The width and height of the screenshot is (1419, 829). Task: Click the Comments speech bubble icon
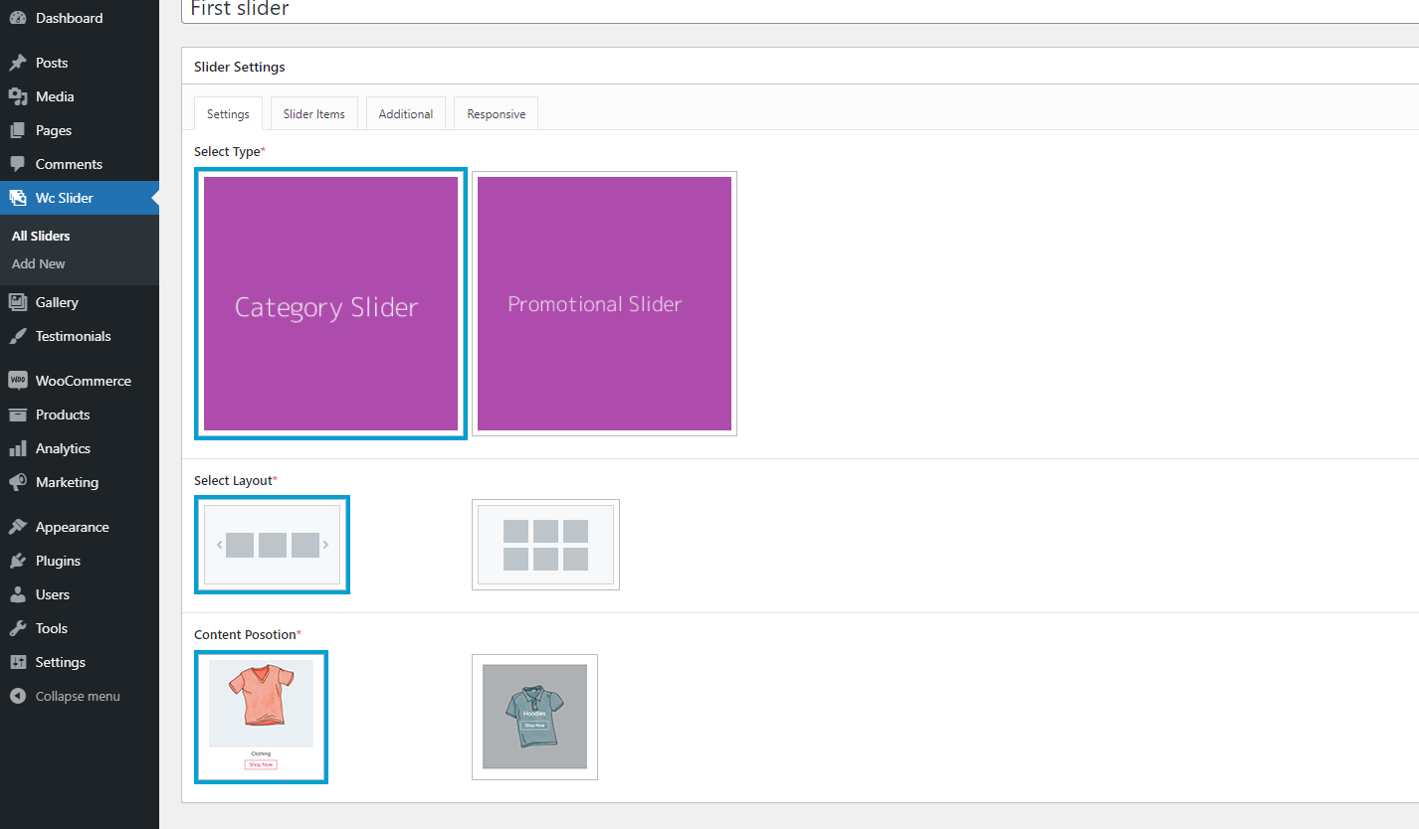[x=18, y=164]
